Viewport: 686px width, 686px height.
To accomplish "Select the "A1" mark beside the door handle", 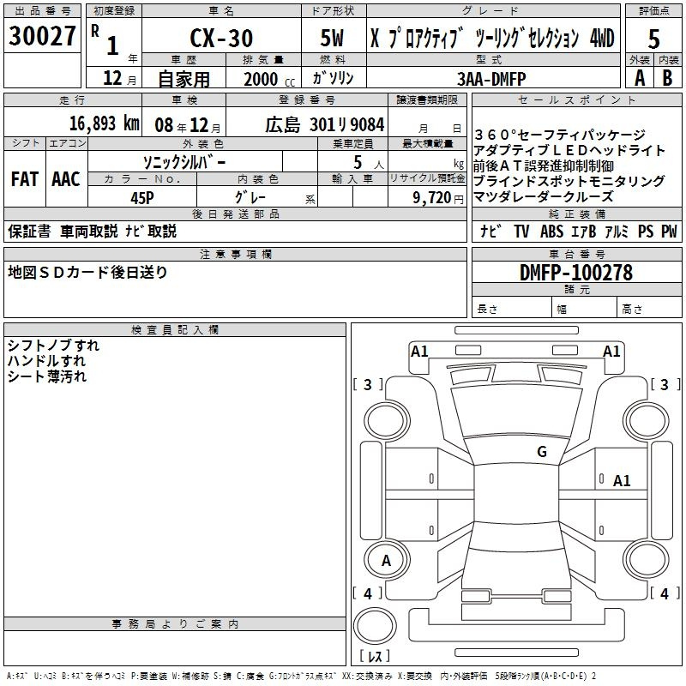I will tap(622, 481).
